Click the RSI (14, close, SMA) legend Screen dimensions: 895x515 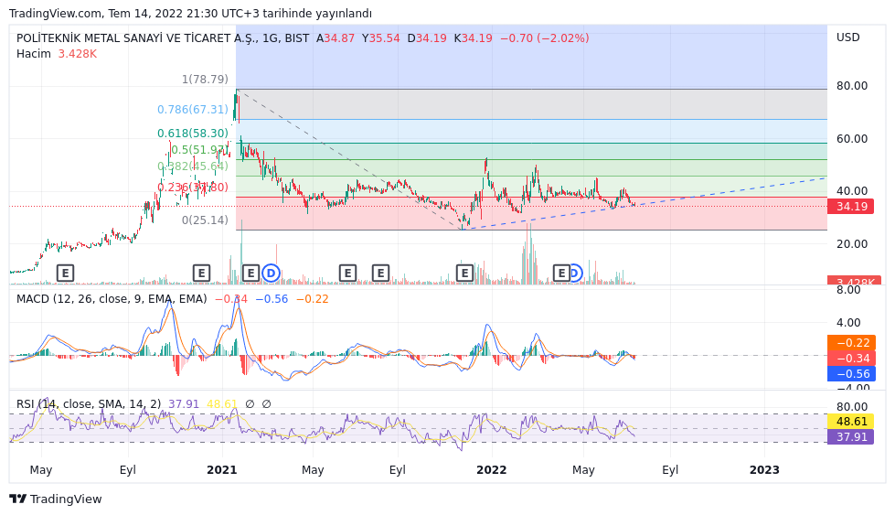point(89,404)
